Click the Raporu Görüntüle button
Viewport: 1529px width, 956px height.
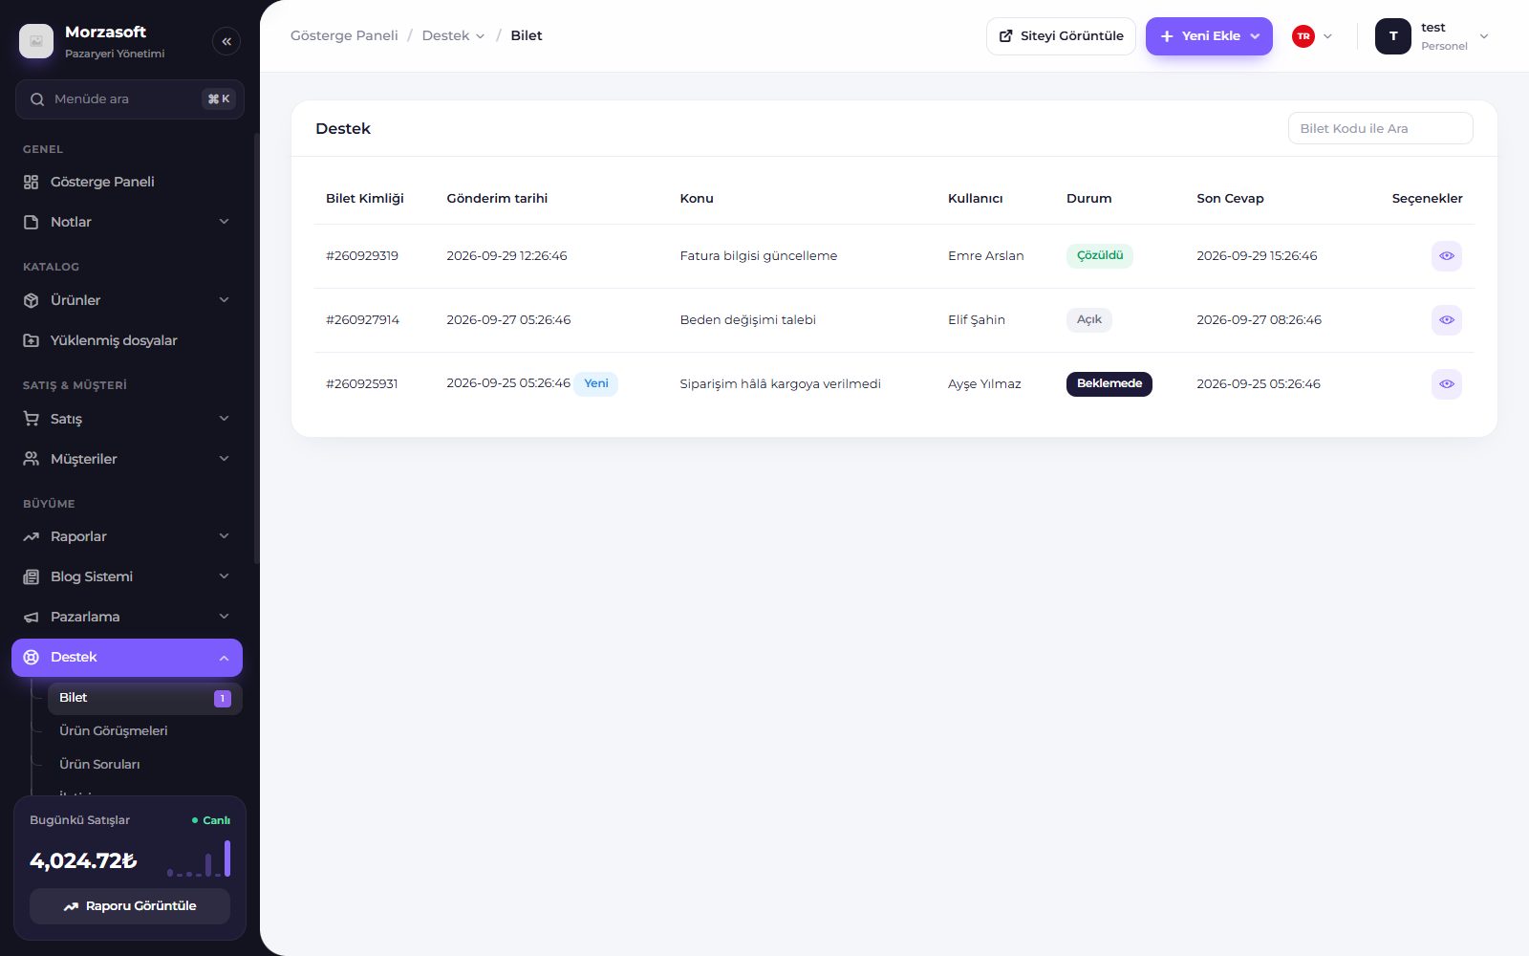pos(130,906)
